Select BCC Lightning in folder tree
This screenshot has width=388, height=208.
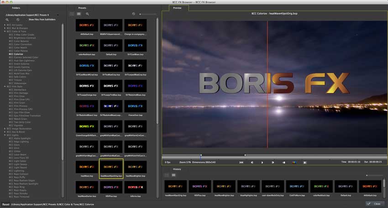[x=16, y=171]
